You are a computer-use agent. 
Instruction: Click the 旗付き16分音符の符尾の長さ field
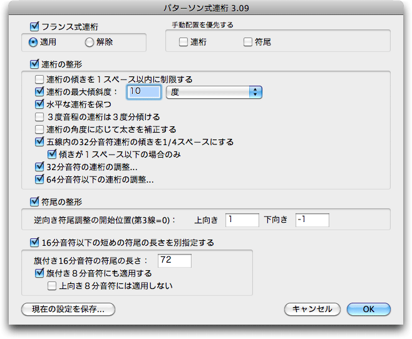point(175,261)
